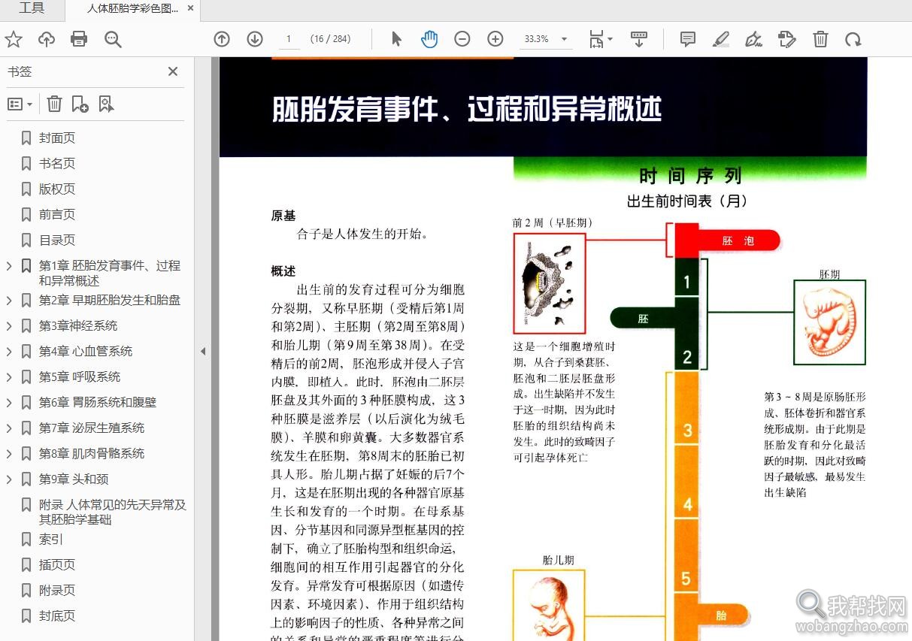Close the 人体胚胎学彩色图 document tab
Image resolution: width=912 pixels, height=641 pixels.
tap(190, 9)
